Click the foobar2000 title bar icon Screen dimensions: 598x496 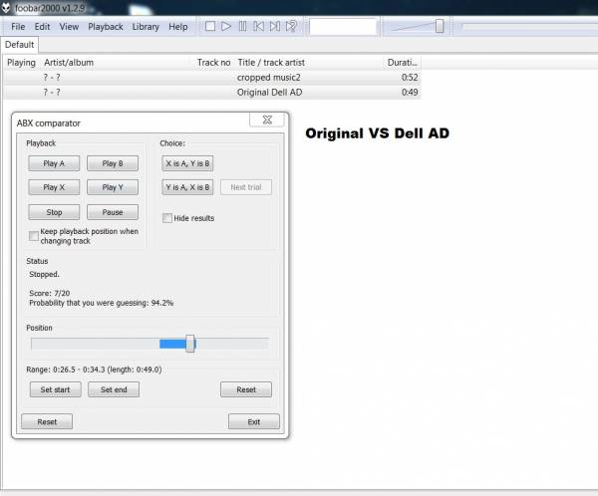(6, 8)
